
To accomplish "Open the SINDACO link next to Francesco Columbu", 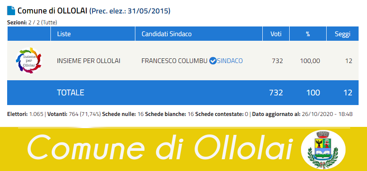I will click(230, 61).
